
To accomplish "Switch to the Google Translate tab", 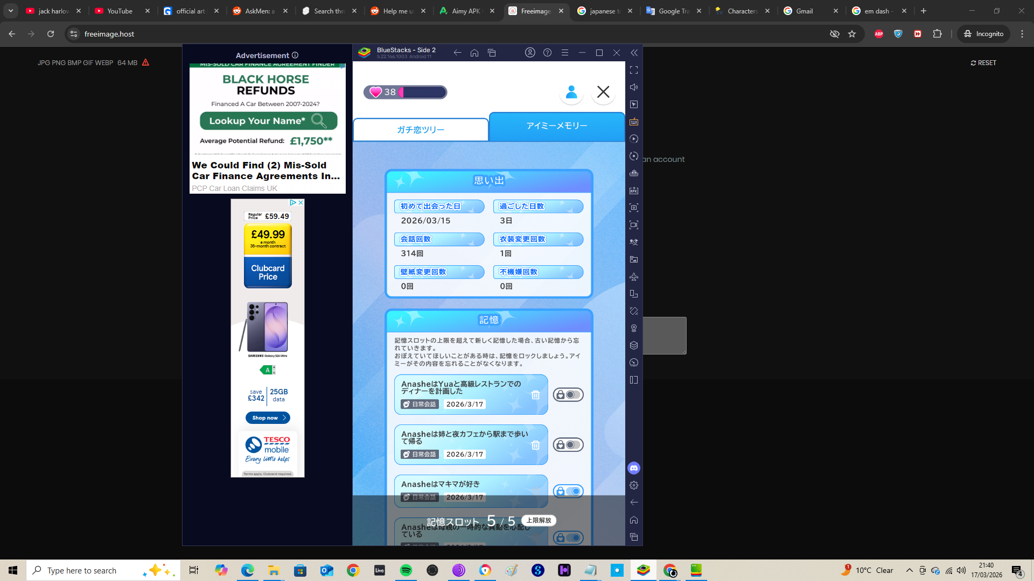I will click(x=673, y=11).
